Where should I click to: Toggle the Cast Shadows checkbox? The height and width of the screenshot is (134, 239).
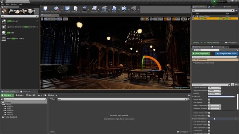[209, 103]
